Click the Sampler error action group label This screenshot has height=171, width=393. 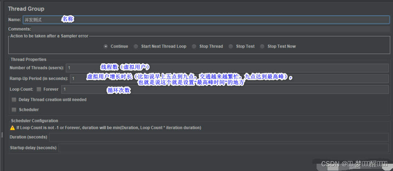pos(49,36)
